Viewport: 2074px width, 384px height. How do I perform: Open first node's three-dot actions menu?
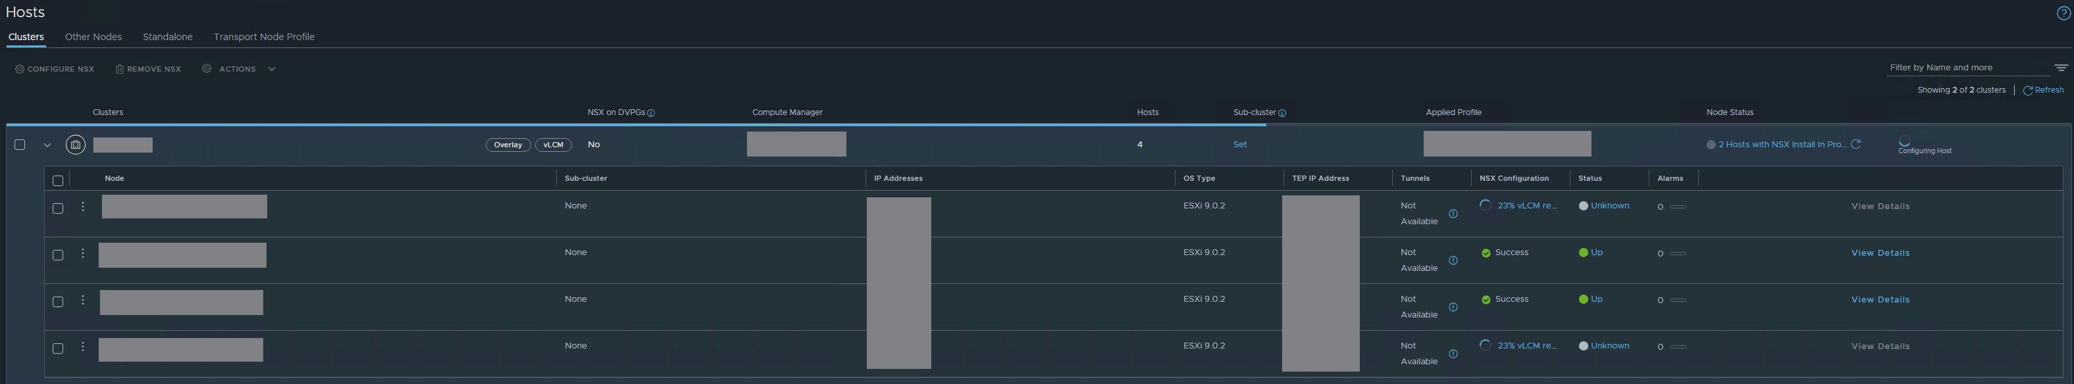click(x=83, y=207)
